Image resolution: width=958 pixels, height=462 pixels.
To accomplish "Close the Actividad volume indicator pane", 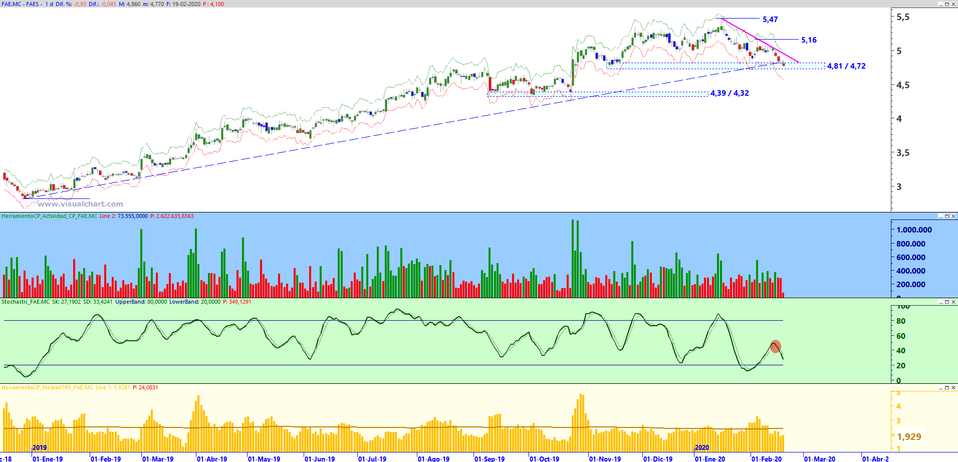I will pos(953,216).
